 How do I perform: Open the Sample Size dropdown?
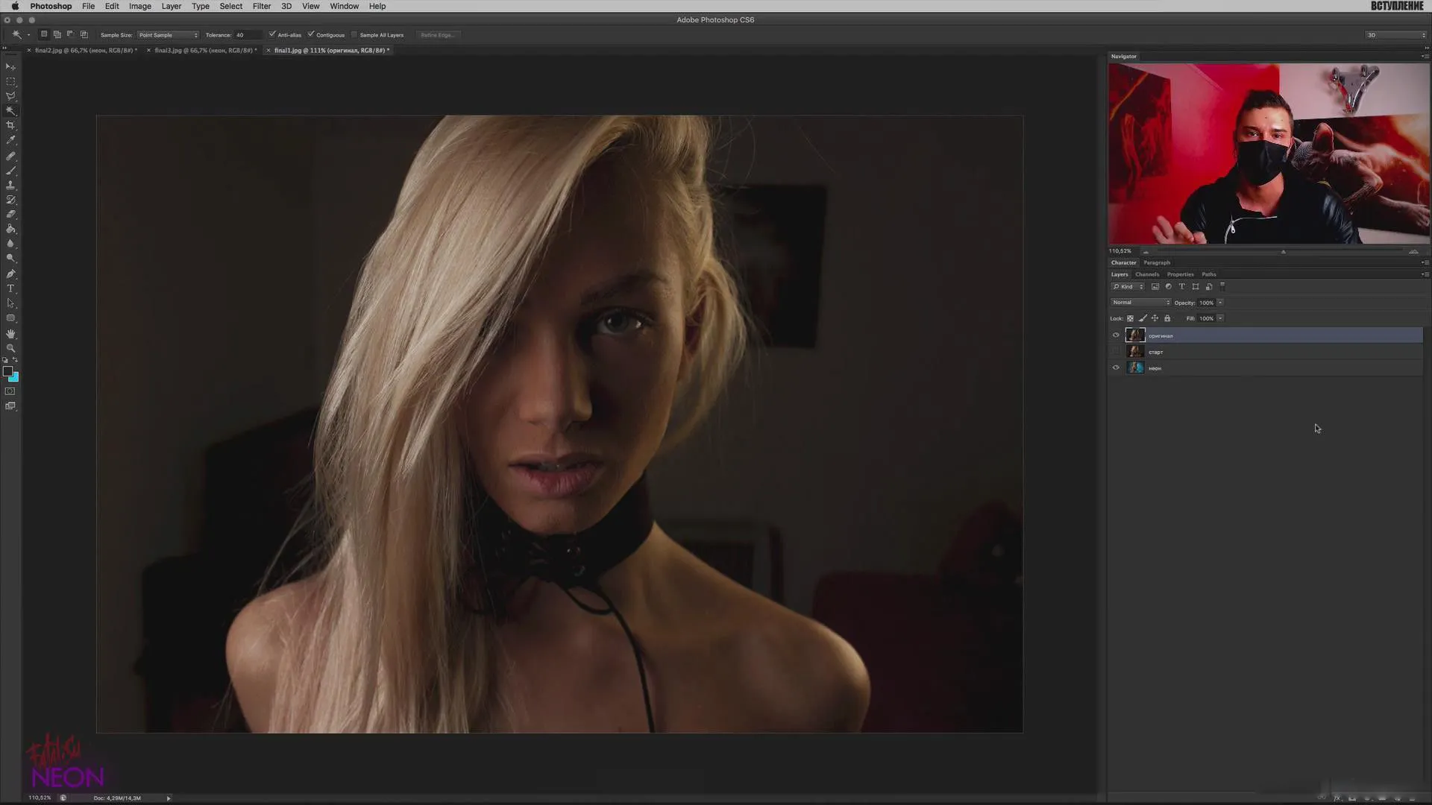[169, 35]
